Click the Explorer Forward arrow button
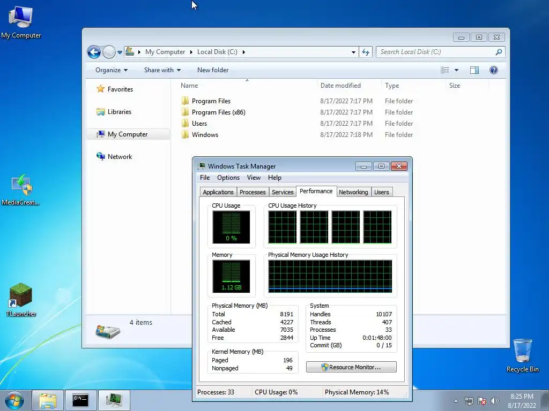This screenshot has height=411, width=549. 109,52
